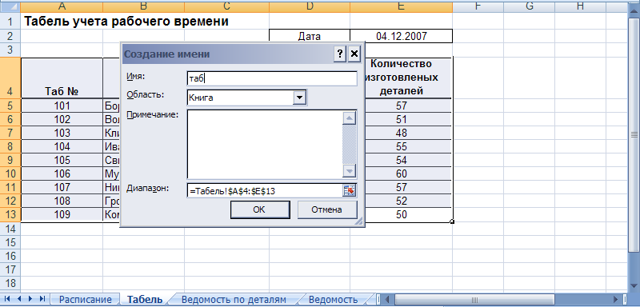Select column H header
The width and height of the screenshot is (640, 307).
point(580,6)
